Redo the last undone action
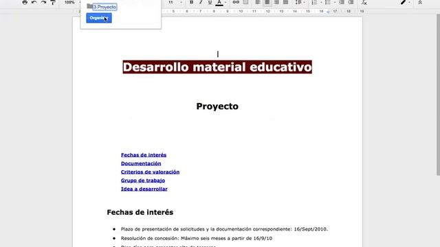 (43, 2)
